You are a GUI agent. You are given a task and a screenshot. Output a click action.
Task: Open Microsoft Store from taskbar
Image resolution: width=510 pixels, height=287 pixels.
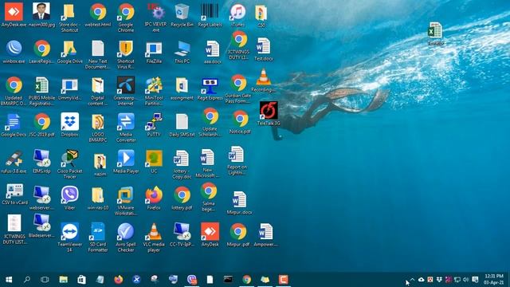pos(81,280)
